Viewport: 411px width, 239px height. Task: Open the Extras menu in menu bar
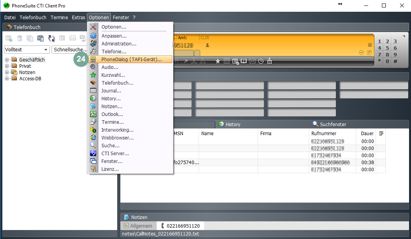point(78,18)
